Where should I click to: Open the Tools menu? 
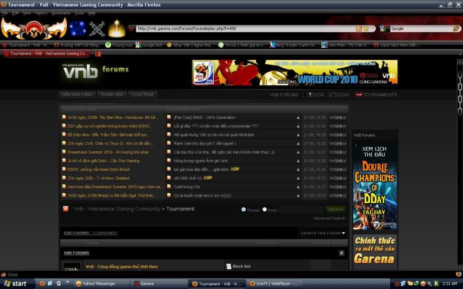tap(79, 13)
